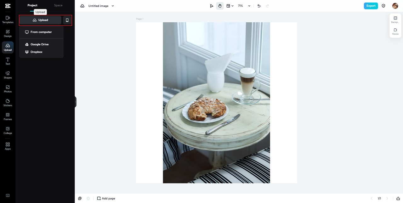Click the Page 1 label
The image size is (403, 203).
click(x=139, y=19)
